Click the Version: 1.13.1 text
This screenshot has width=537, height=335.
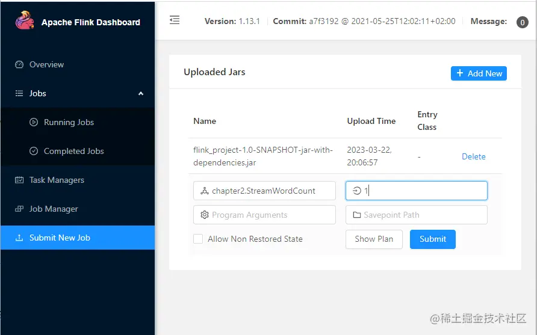(232, 21)
